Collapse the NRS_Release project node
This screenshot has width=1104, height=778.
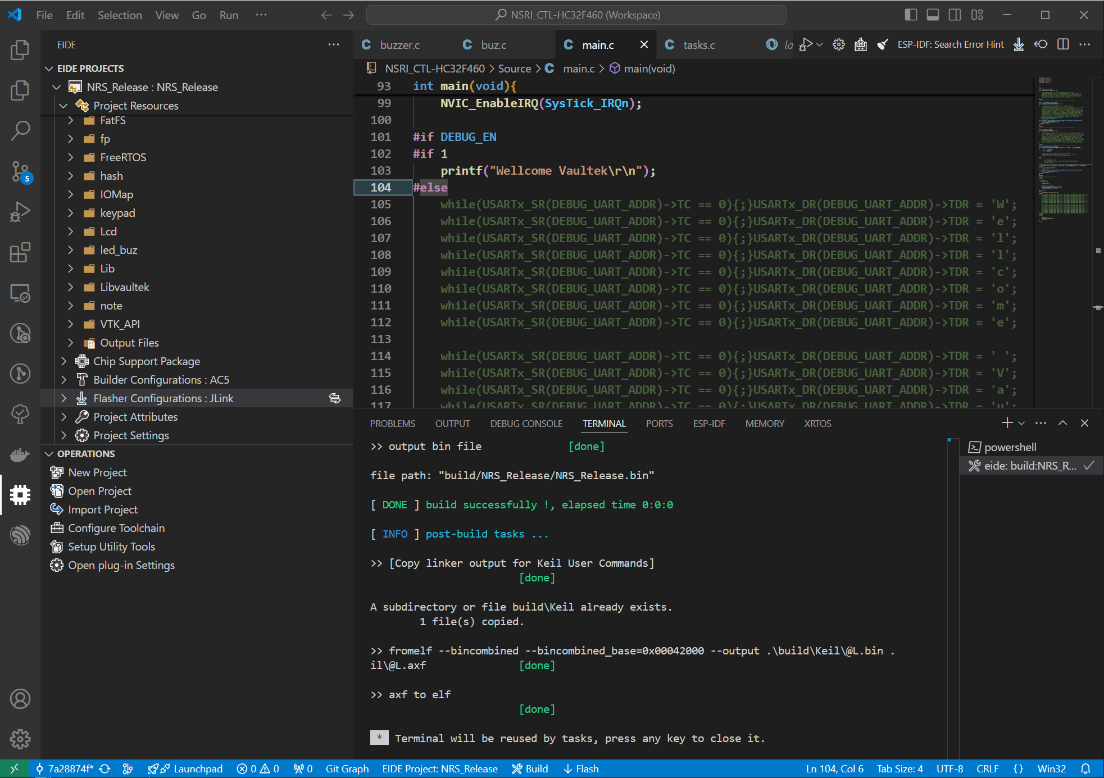coord(56,87)
